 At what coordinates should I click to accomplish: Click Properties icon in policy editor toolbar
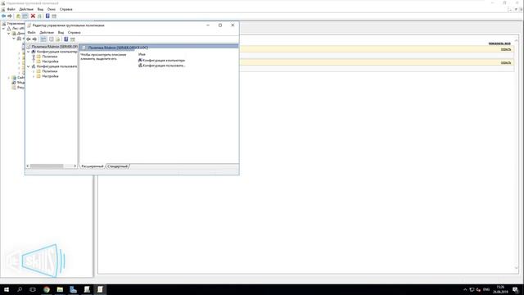point(51,39)
